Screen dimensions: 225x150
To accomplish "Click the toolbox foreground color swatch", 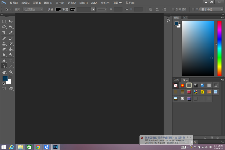I will click(5, 78).
